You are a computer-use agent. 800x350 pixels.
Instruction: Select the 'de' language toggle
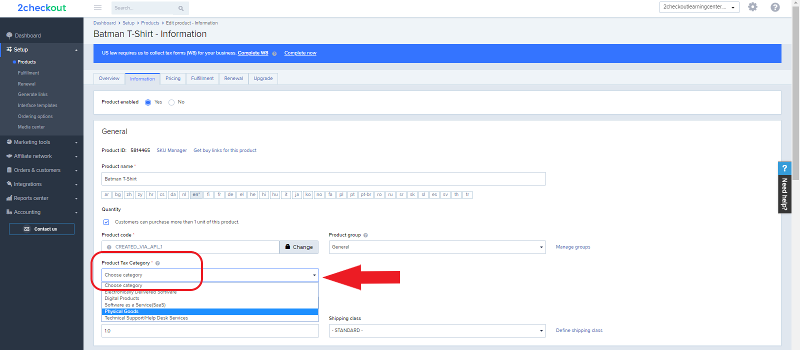[x=230, y=195]
